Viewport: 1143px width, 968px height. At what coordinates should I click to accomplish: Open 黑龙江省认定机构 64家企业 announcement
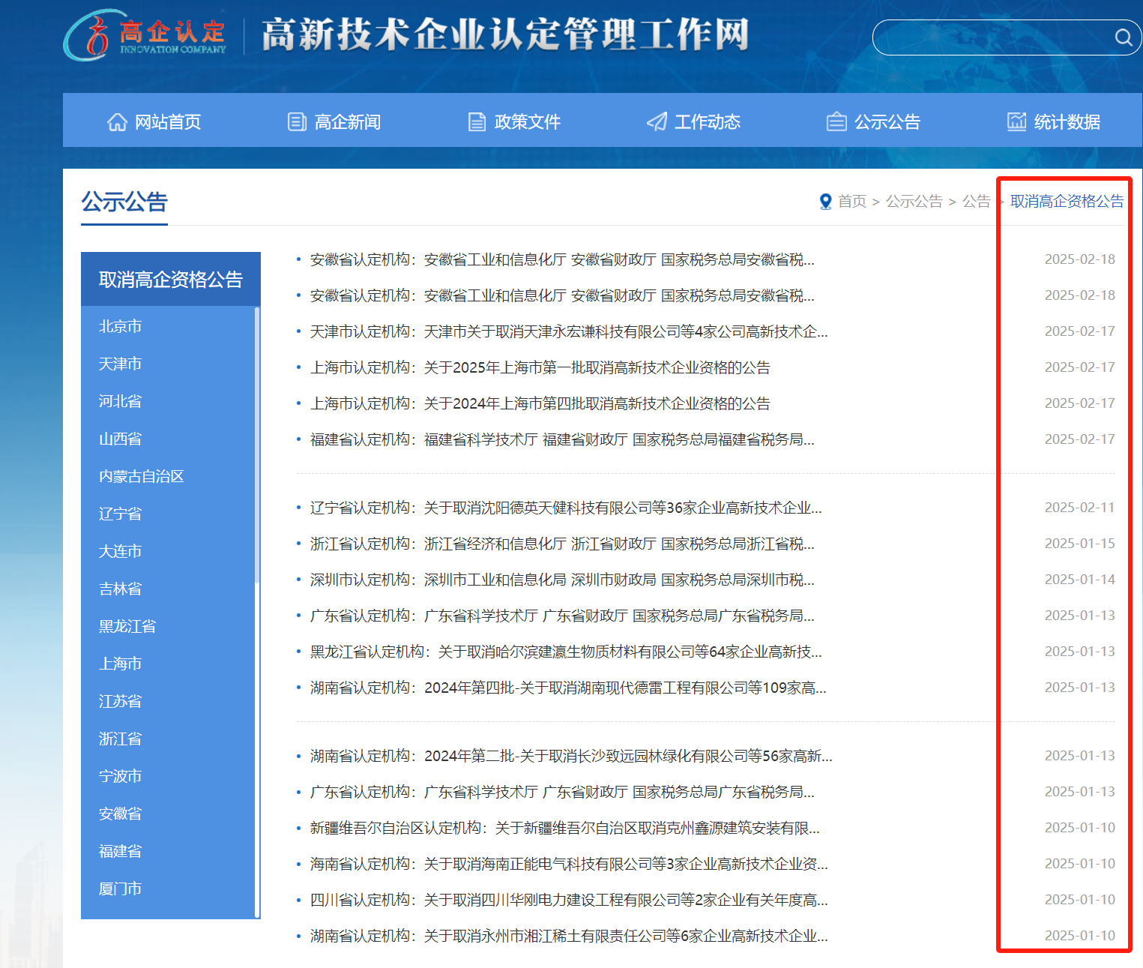(566, 652)
